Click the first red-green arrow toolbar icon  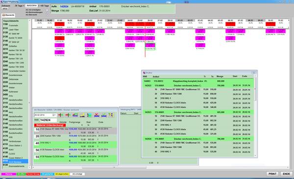61,115
